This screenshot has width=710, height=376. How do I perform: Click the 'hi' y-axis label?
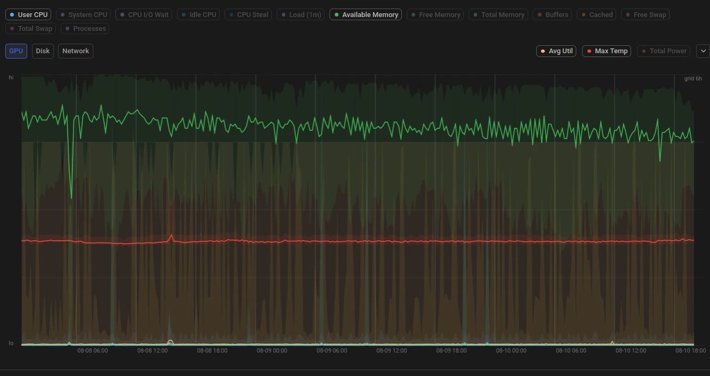(11, 78)
